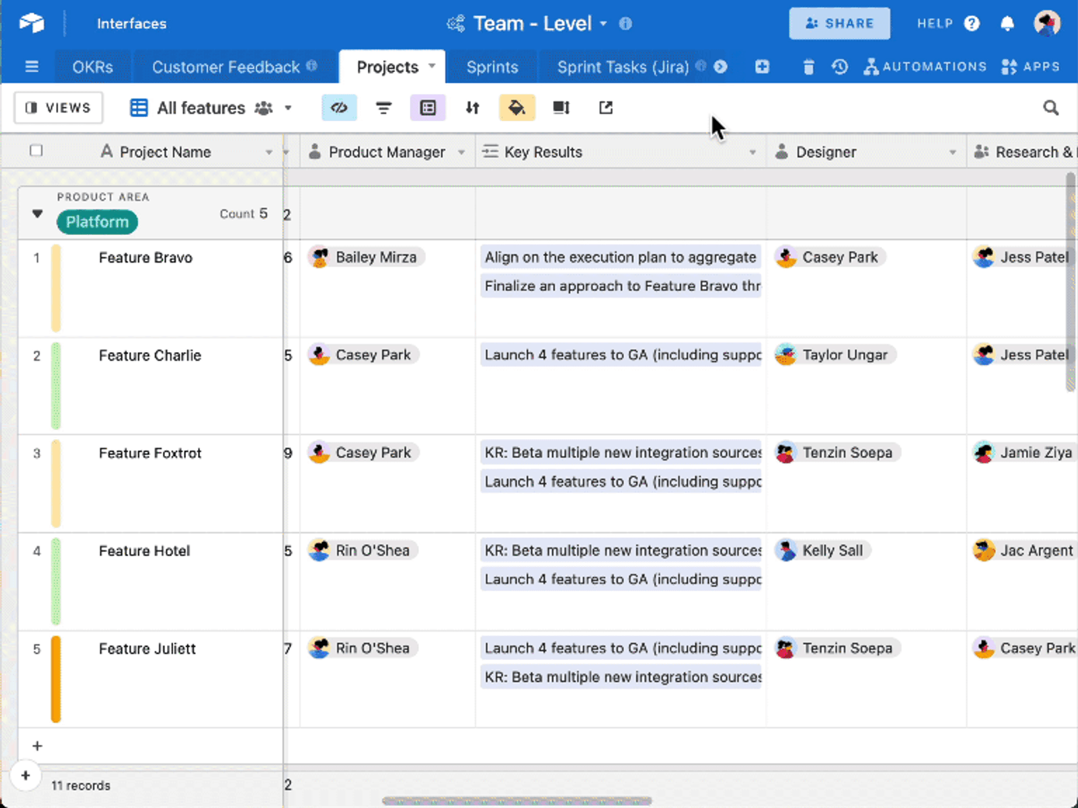Switch to the Sprints tab

tap(493, 67)
